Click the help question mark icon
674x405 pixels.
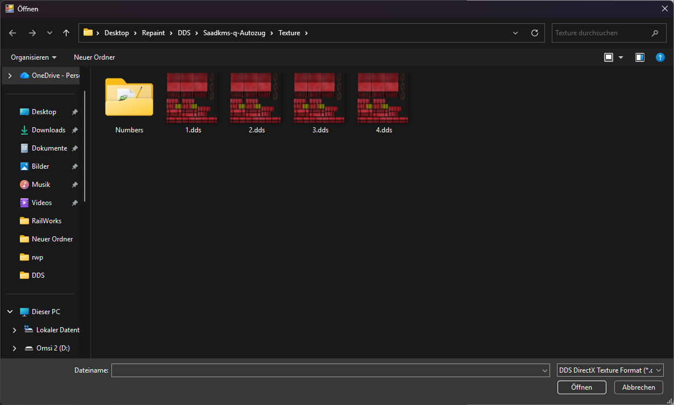tap(660, 57)
